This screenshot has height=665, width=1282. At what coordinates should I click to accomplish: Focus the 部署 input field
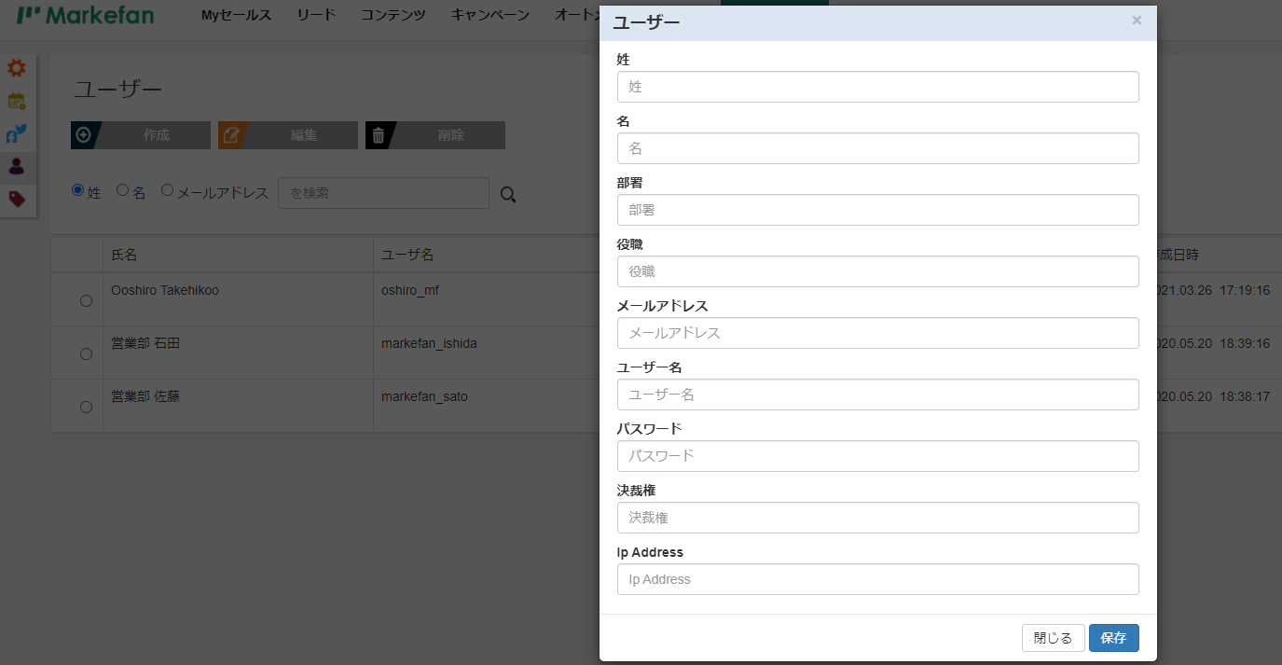pyautogui.click(x=878, y=210)
